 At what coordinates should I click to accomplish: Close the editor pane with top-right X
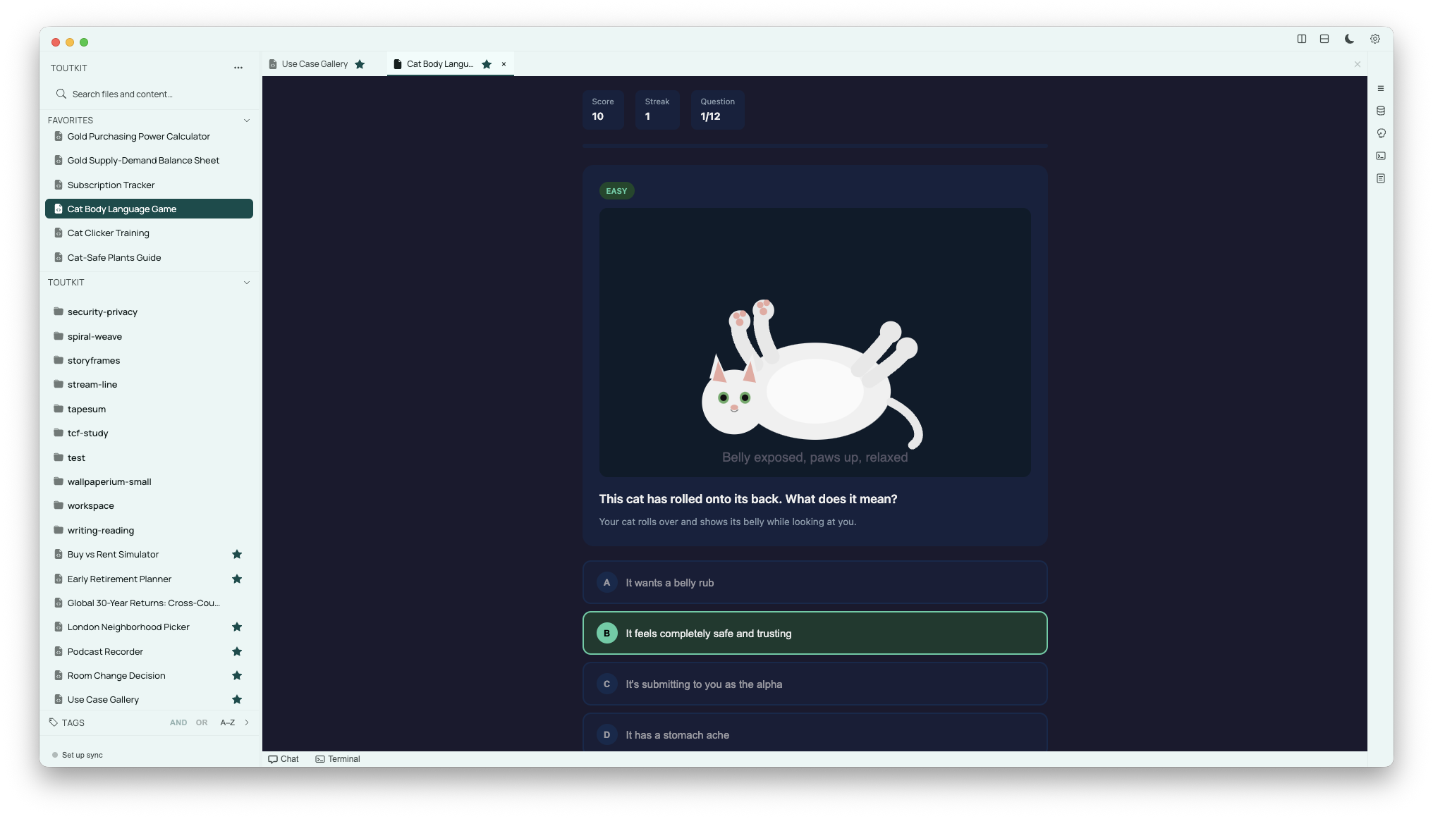[x=1358, y=64]
